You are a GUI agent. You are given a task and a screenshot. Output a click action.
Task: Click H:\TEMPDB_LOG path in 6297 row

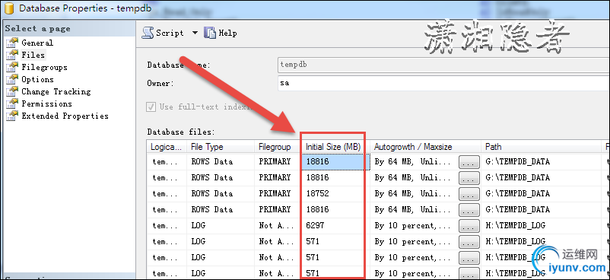point(516,225)
